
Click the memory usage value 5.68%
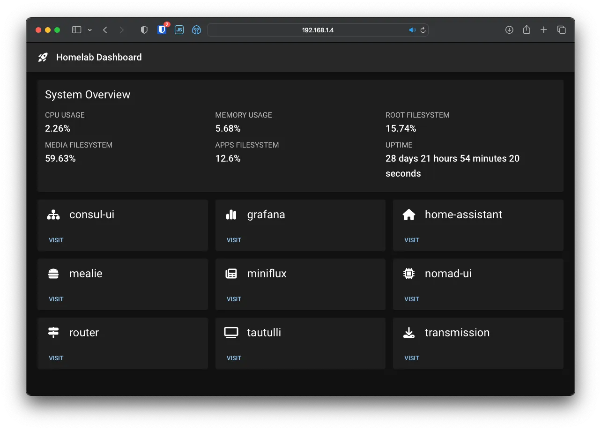point(228,128)
